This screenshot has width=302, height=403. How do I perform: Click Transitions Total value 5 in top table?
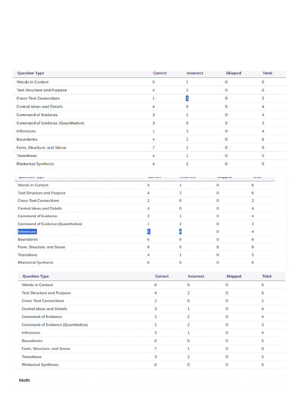tap(263, 156)
